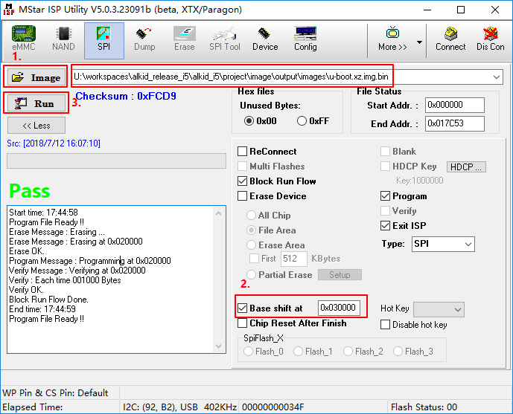Switch to the SPI tab

coord(103,39)
